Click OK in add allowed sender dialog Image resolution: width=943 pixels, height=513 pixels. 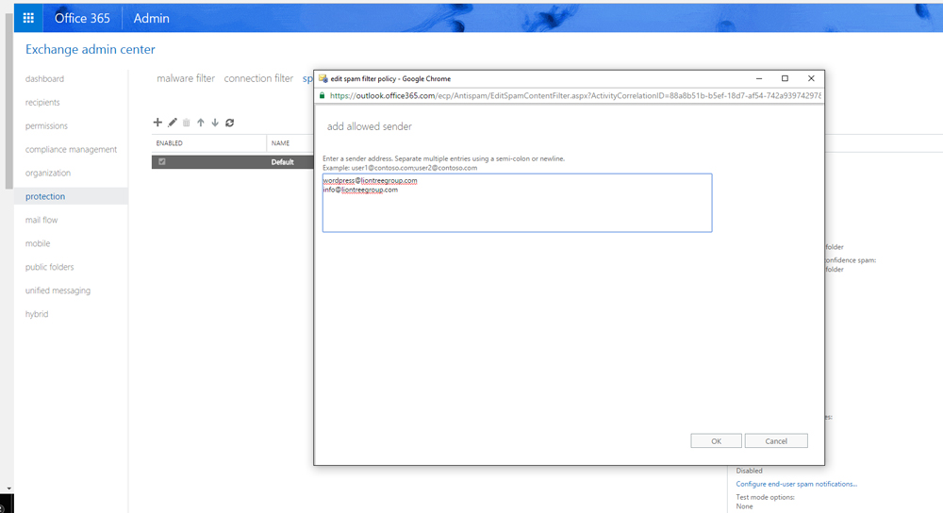click(716, 440)
